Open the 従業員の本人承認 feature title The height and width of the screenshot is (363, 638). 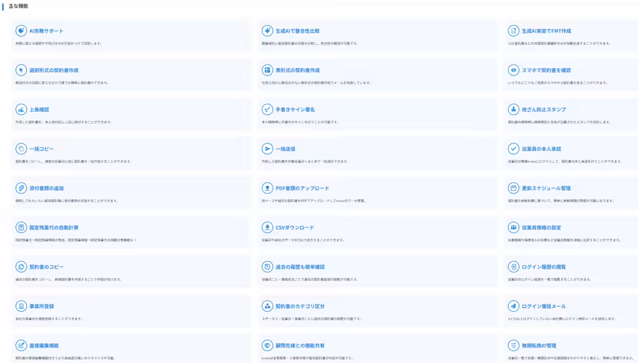coord(541,149)
